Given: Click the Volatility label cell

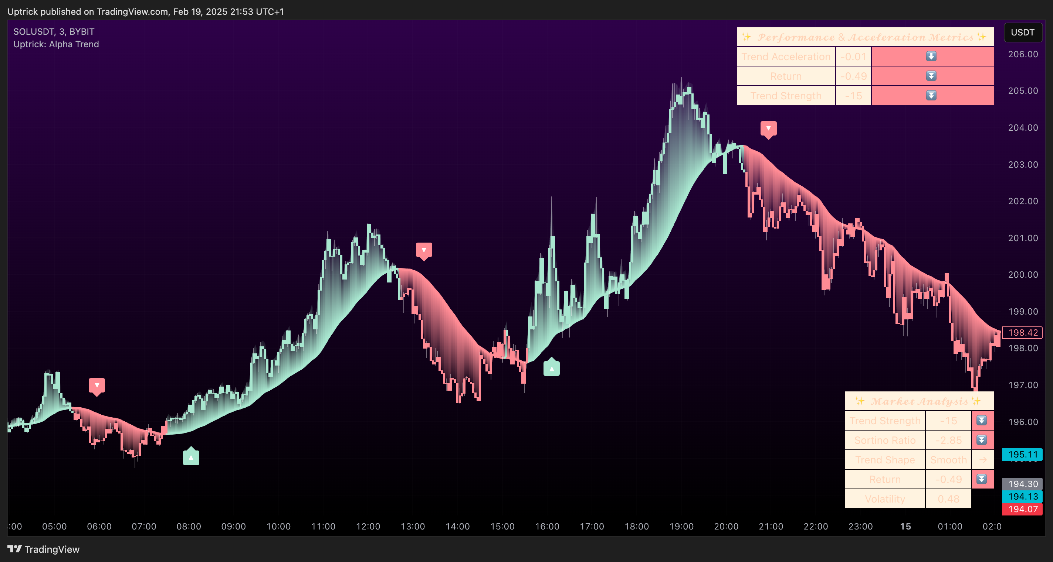Looking at the screenshot, I should pos(885,499).
